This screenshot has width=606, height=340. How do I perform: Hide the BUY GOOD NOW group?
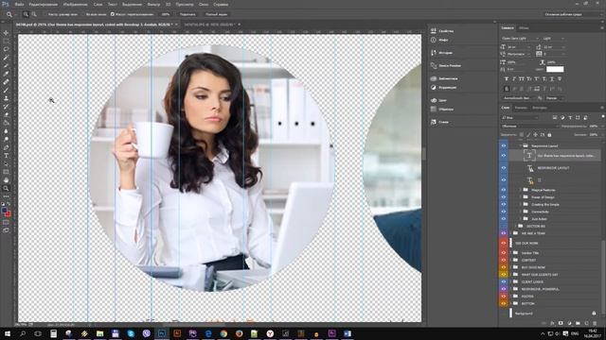503,267
